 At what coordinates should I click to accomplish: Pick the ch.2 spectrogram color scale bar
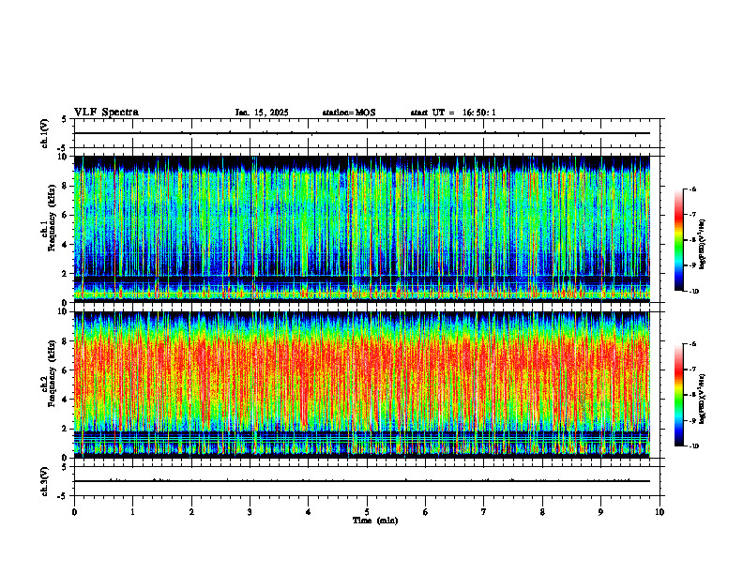678,395
